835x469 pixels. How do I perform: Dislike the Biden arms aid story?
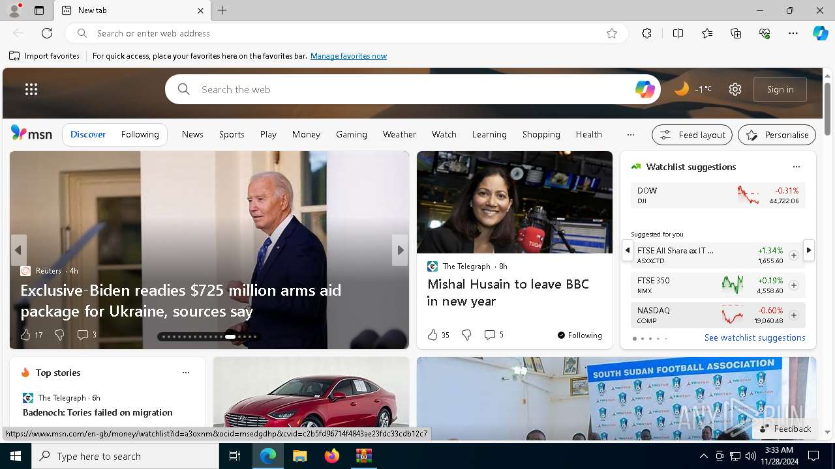tap(59, 335)
